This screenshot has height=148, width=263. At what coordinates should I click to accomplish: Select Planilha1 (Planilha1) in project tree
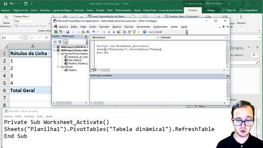76,64
